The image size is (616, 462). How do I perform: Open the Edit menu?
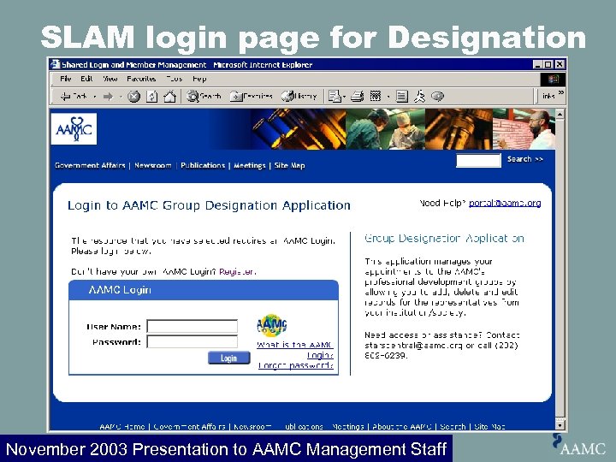click(86, 79)
